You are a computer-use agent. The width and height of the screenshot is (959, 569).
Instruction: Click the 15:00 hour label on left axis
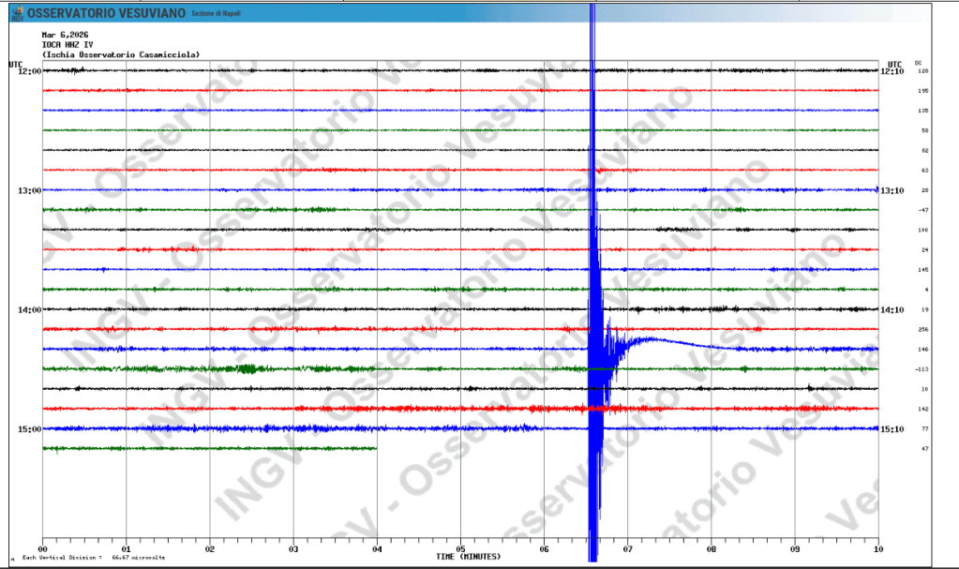tap(29, 429)
